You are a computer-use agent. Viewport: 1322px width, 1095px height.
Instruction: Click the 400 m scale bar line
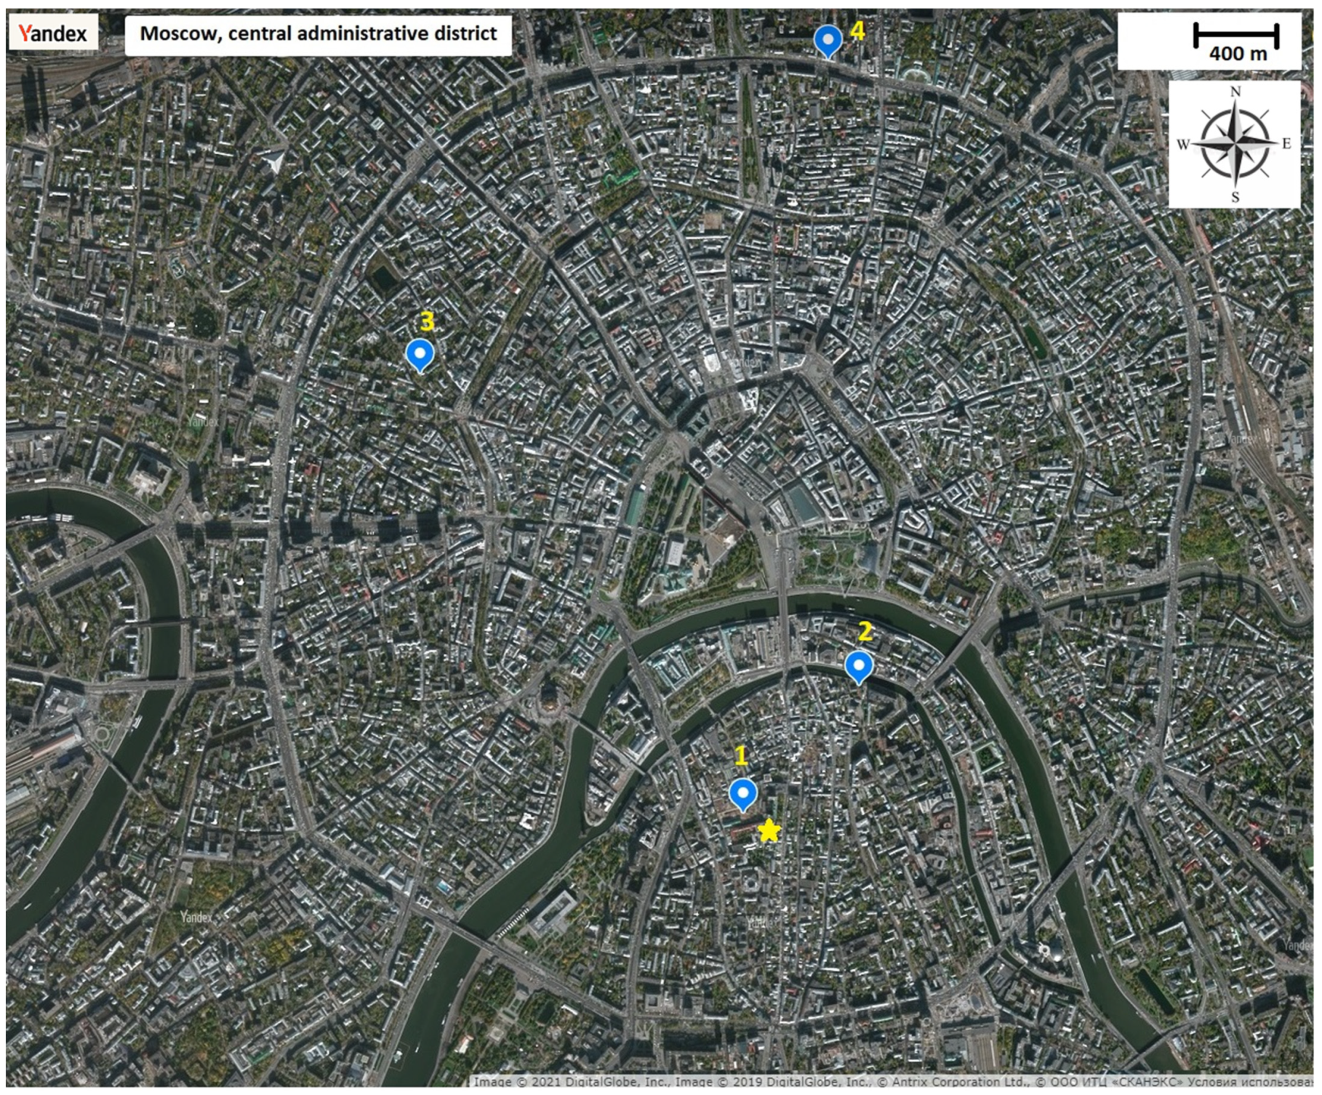pos(1236,35)
